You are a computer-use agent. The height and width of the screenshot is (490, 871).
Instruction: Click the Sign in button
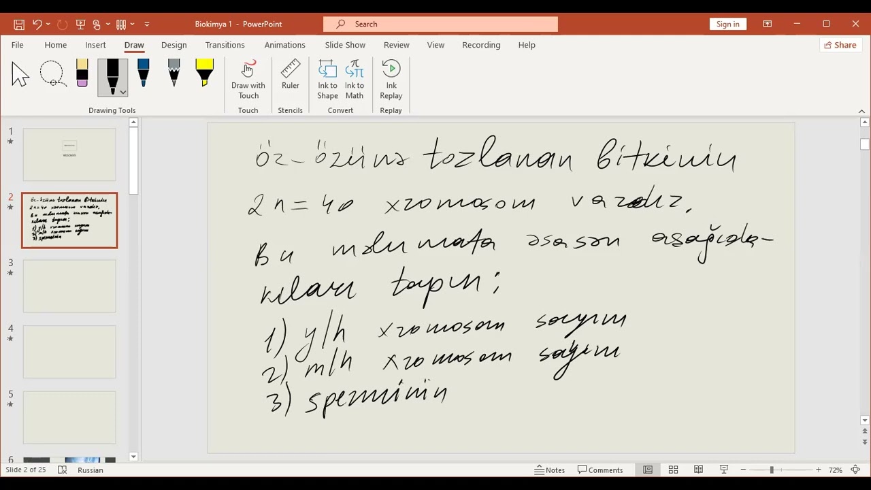727,24
